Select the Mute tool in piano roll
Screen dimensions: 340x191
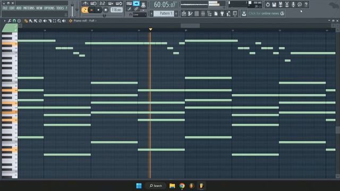(45, 21)
